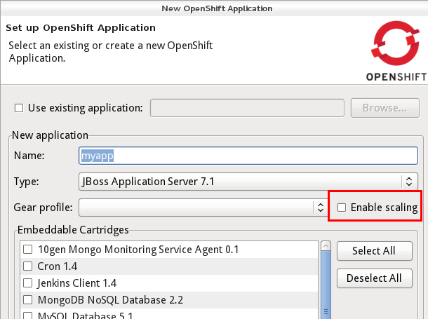This screenshot has width=428, height=319.
Task: Check the MySQL Database 5.1 cartridge
Action: pos(28,315)
